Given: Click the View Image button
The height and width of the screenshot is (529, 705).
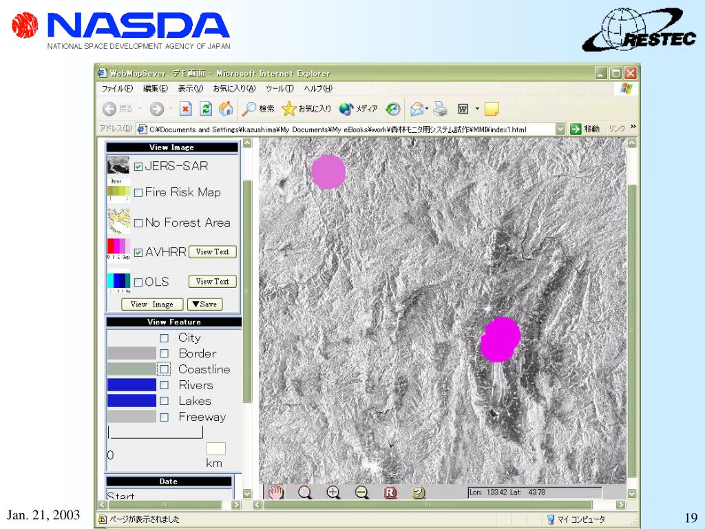Looking at the screenshot, I should [152, 304].
